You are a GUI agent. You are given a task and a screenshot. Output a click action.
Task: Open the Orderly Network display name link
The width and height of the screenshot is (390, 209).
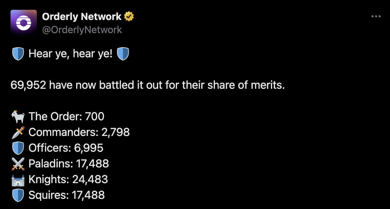(x=82, y=17)
